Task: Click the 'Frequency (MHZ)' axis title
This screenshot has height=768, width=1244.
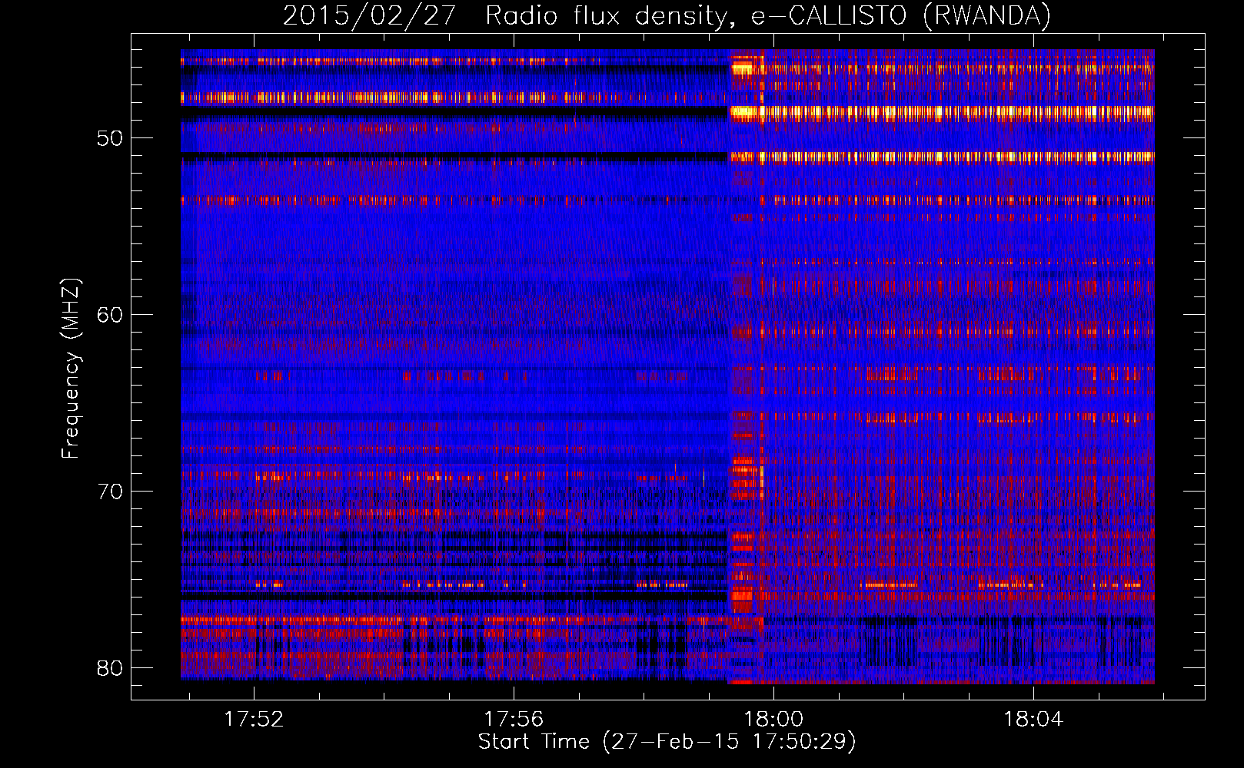Action: tap(71, 368)
